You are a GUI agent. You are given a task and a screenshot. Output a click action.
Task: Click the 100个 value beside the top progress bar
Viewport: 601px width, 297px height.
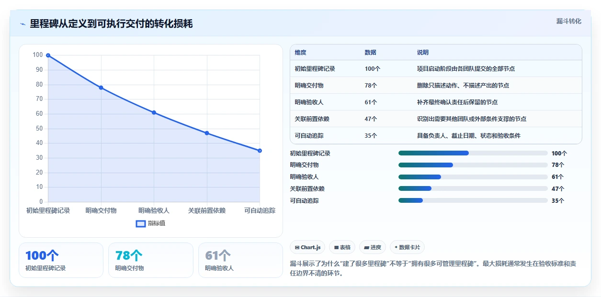[559, 154]
